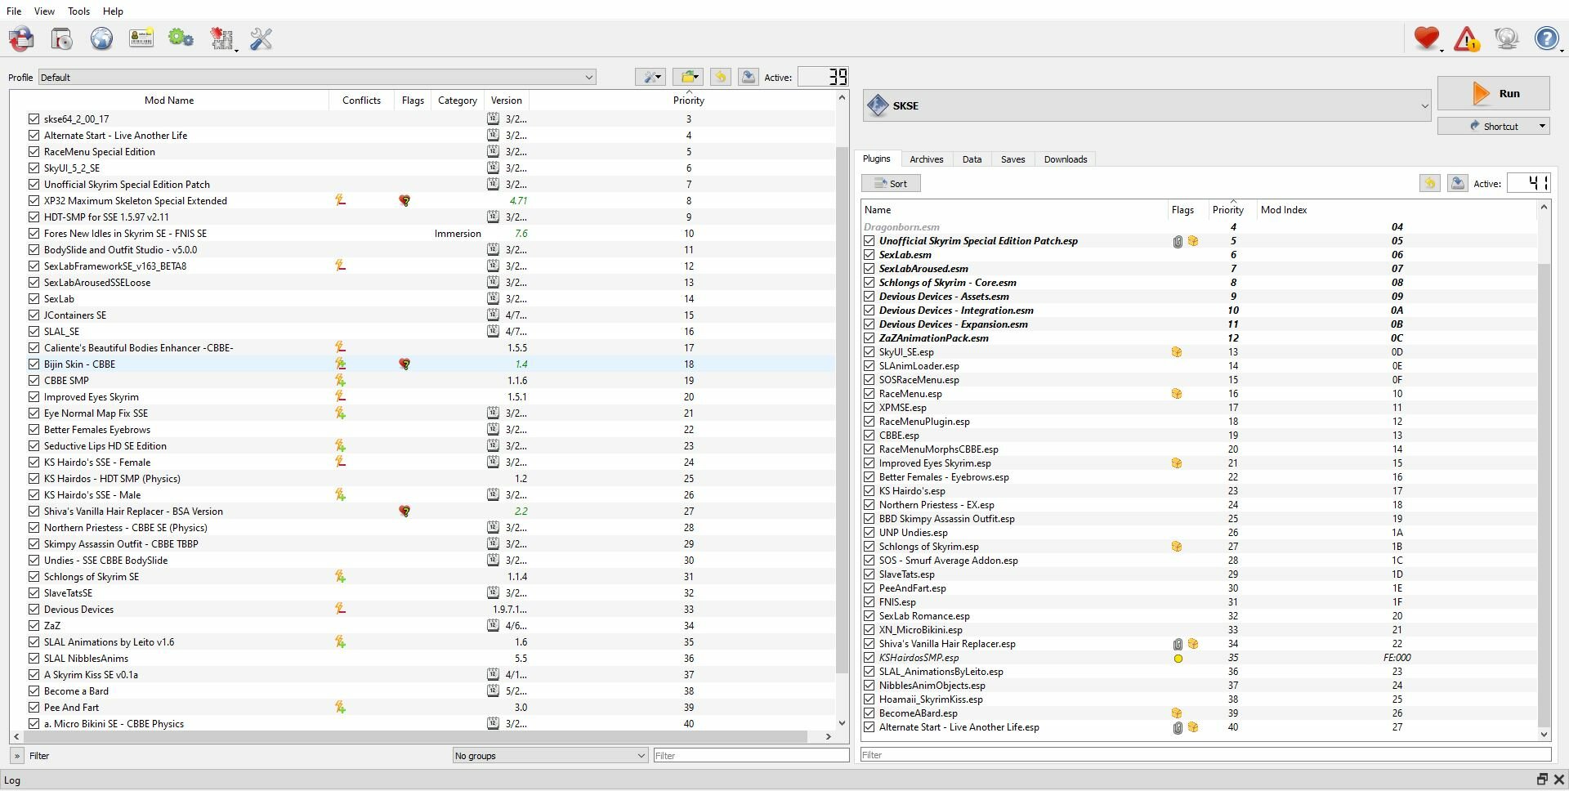Viewport: 1569px width, 791px height.
Task: Sort plugins by the Mod Index column header
Action: tap(1396, 210)
